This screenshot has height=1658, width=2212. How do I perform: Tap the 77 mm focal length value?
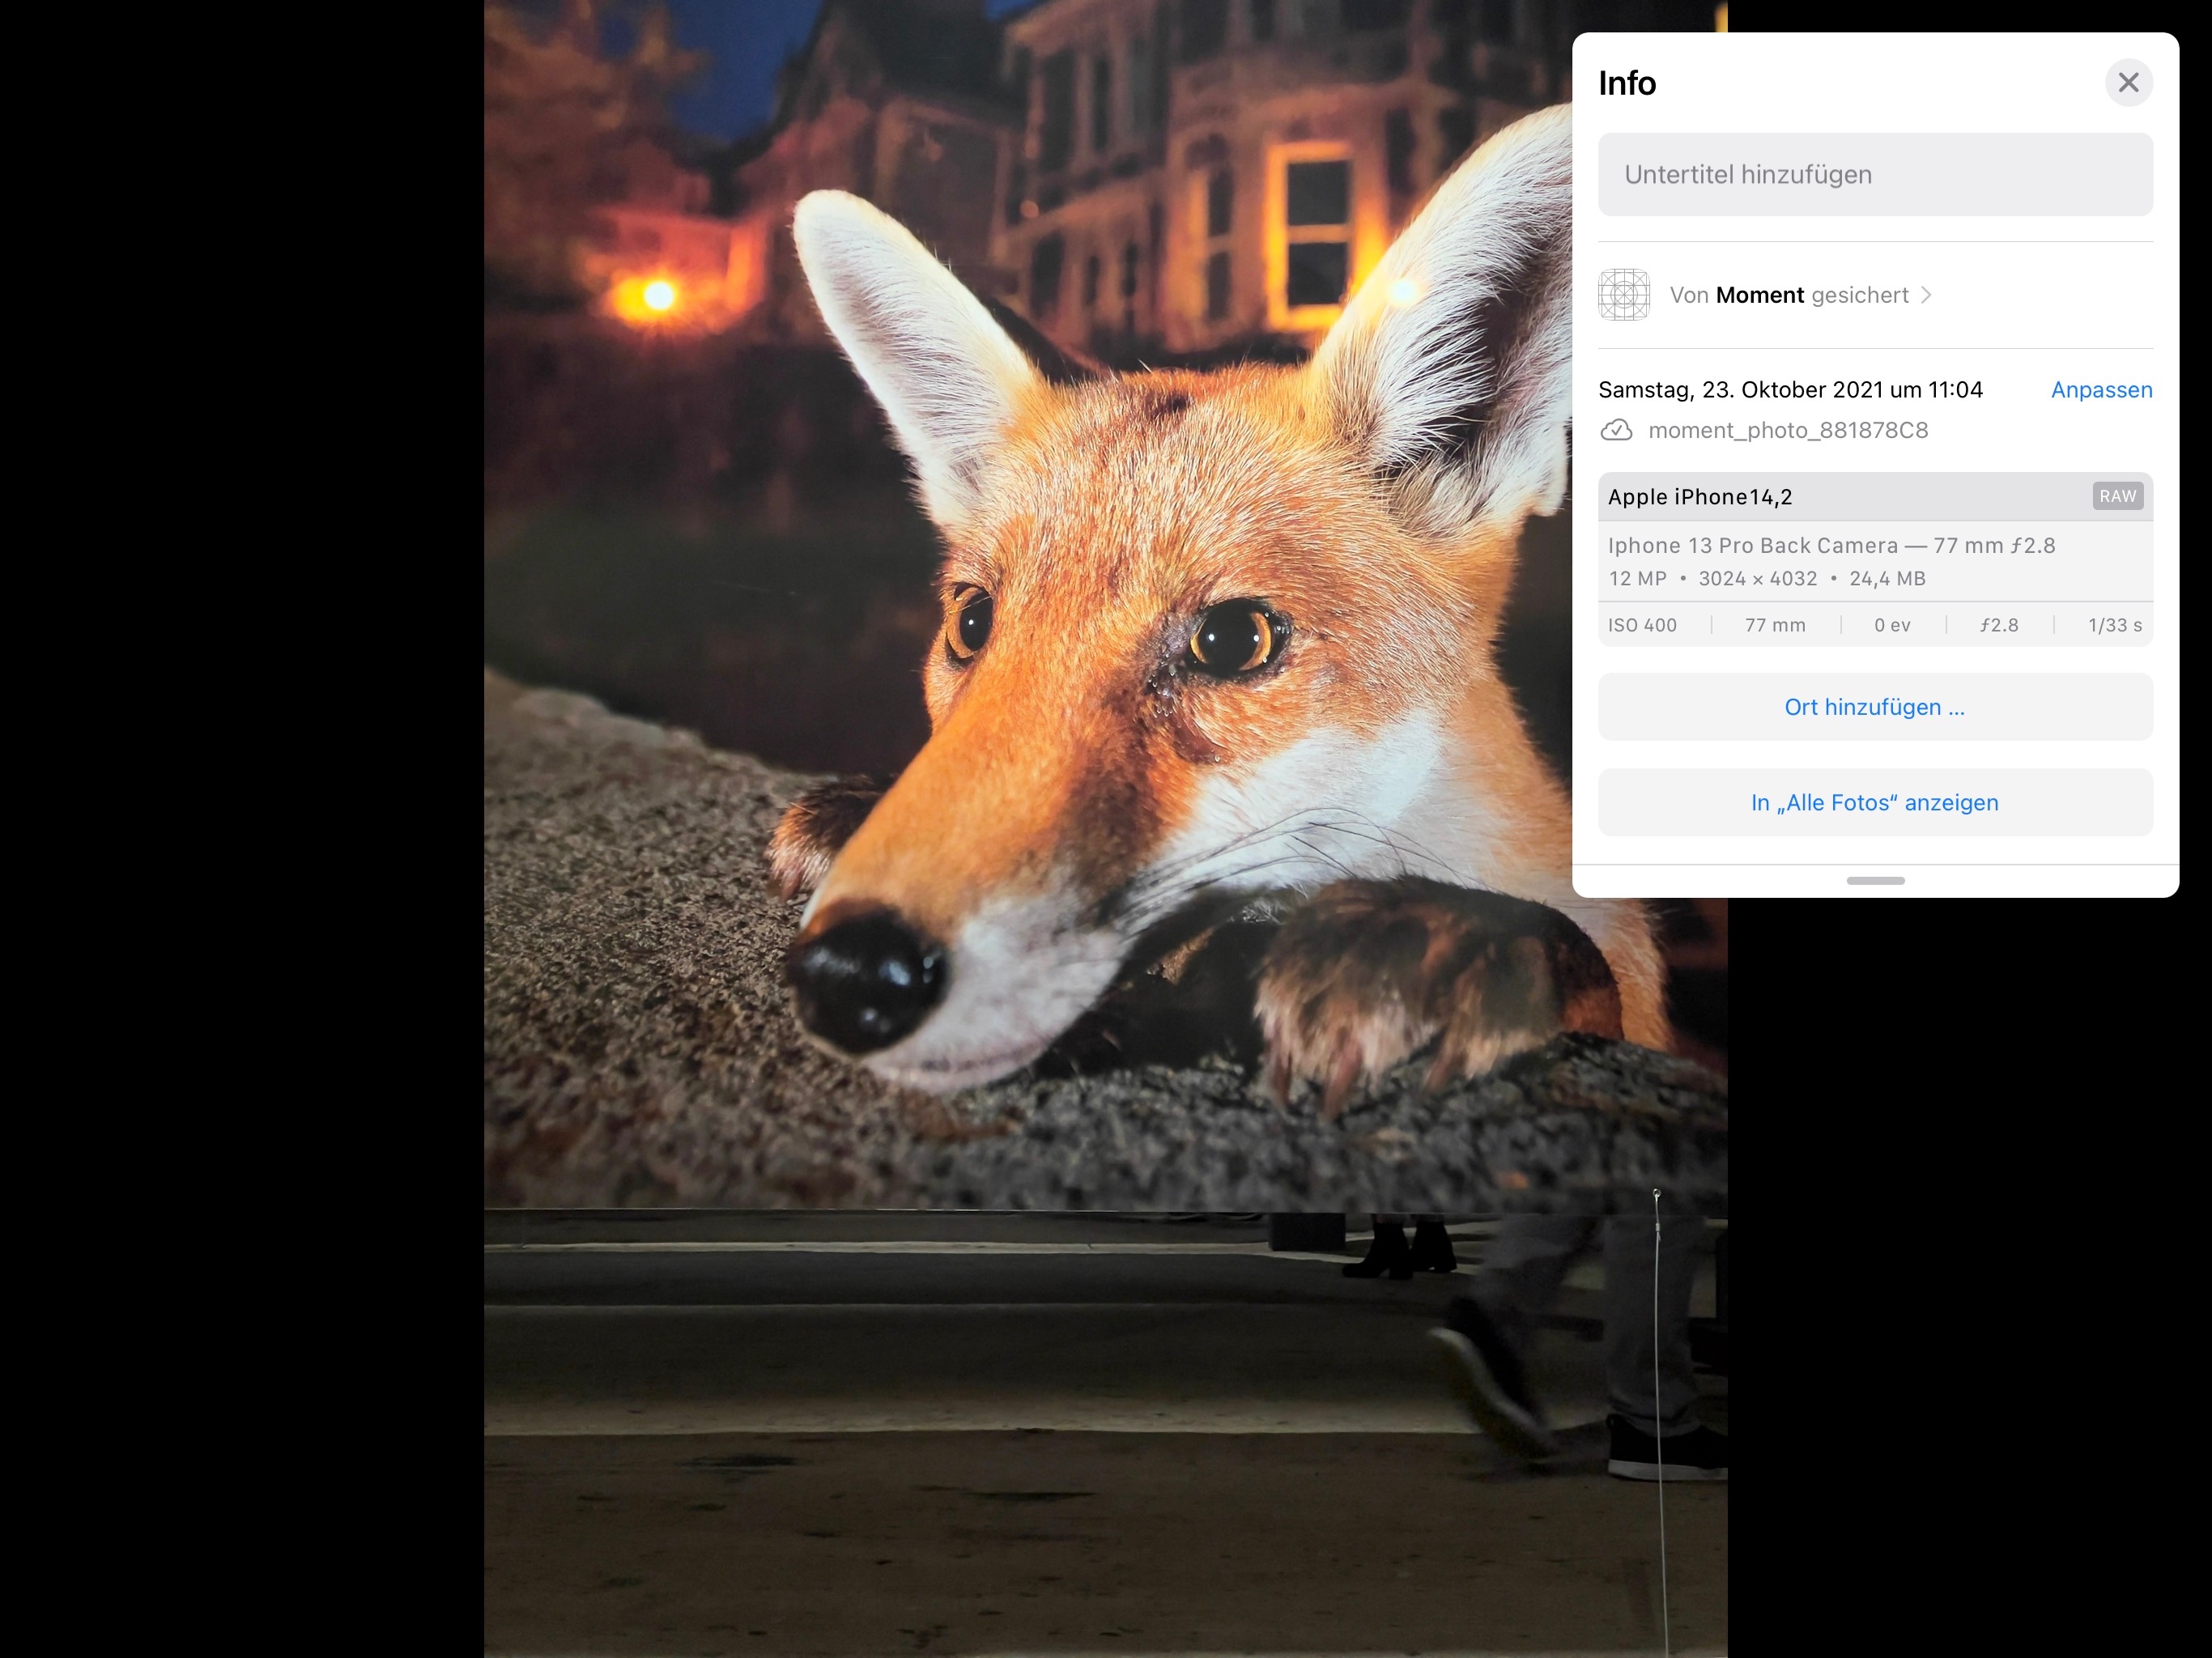pyautogui.click(x=1775, y=625)
